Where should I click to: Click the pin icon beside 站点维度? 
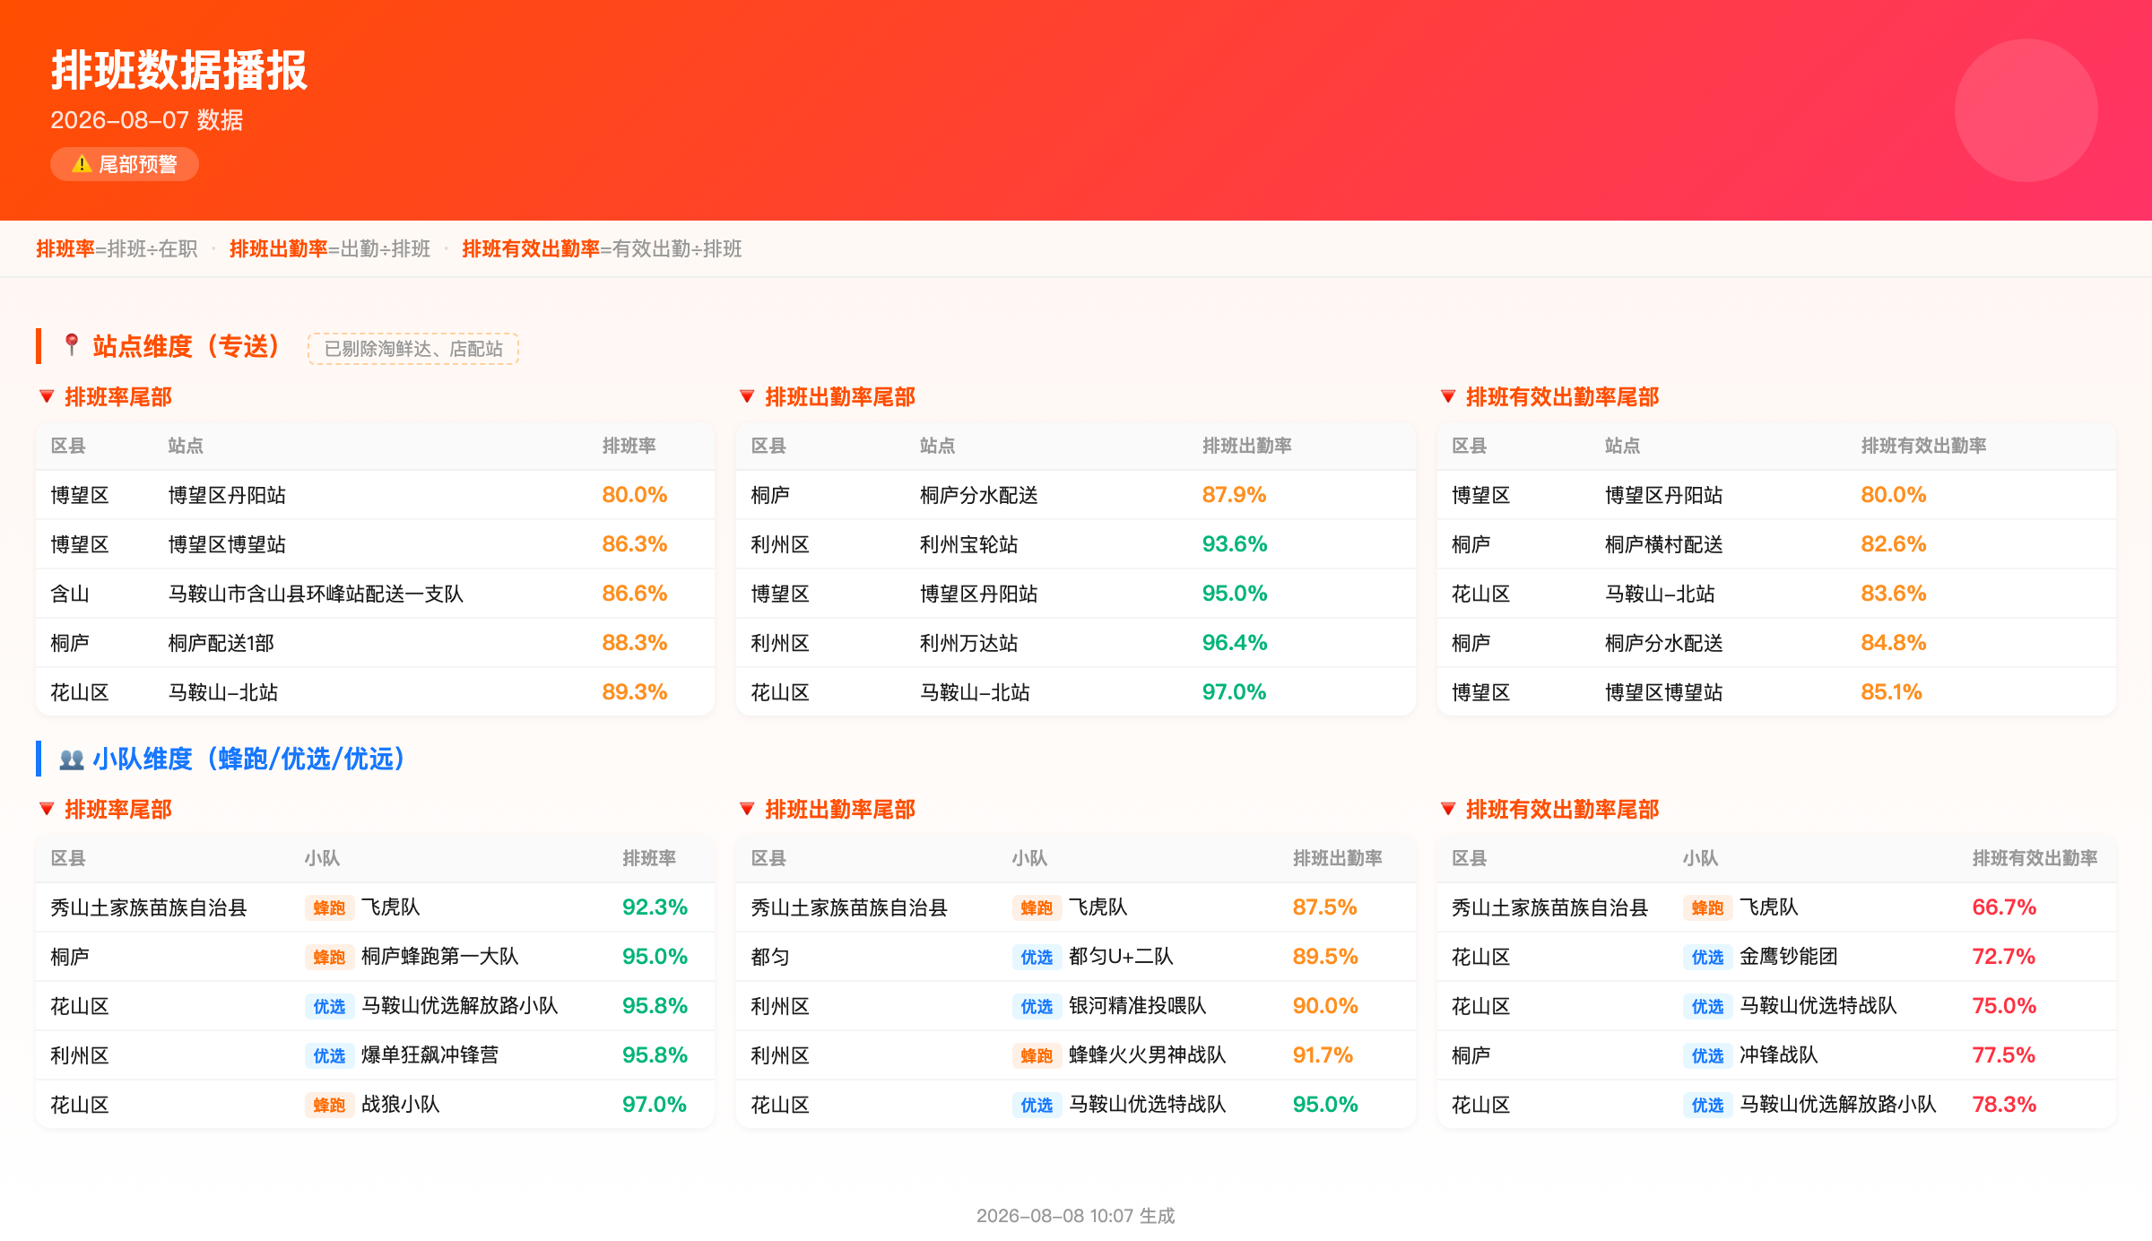72,345
